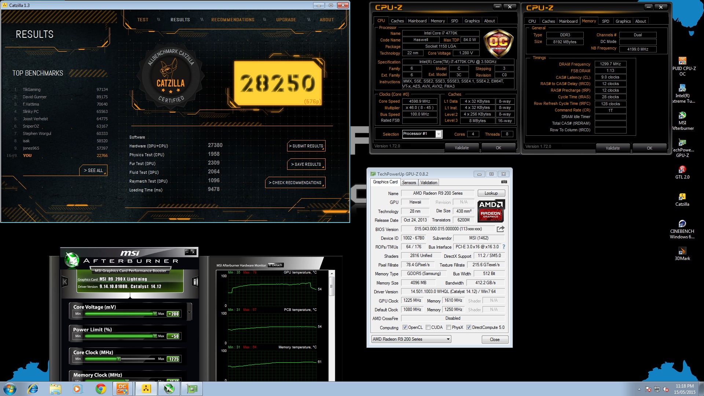Open the RECOMMENDATIONS tab in Catzilla
Image resolution: width=704 pixels, height=396 pixels.
pyautogui.click(x=233, y=20)
